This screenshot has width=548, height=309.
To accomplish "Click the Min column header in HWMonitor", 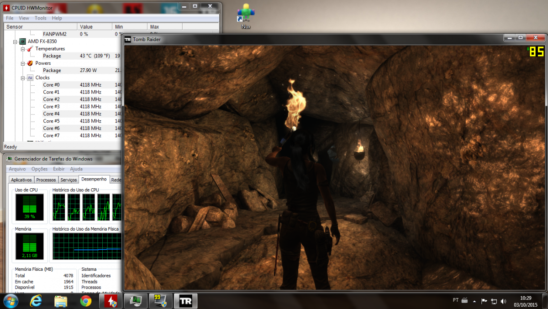I will [131, 27].
